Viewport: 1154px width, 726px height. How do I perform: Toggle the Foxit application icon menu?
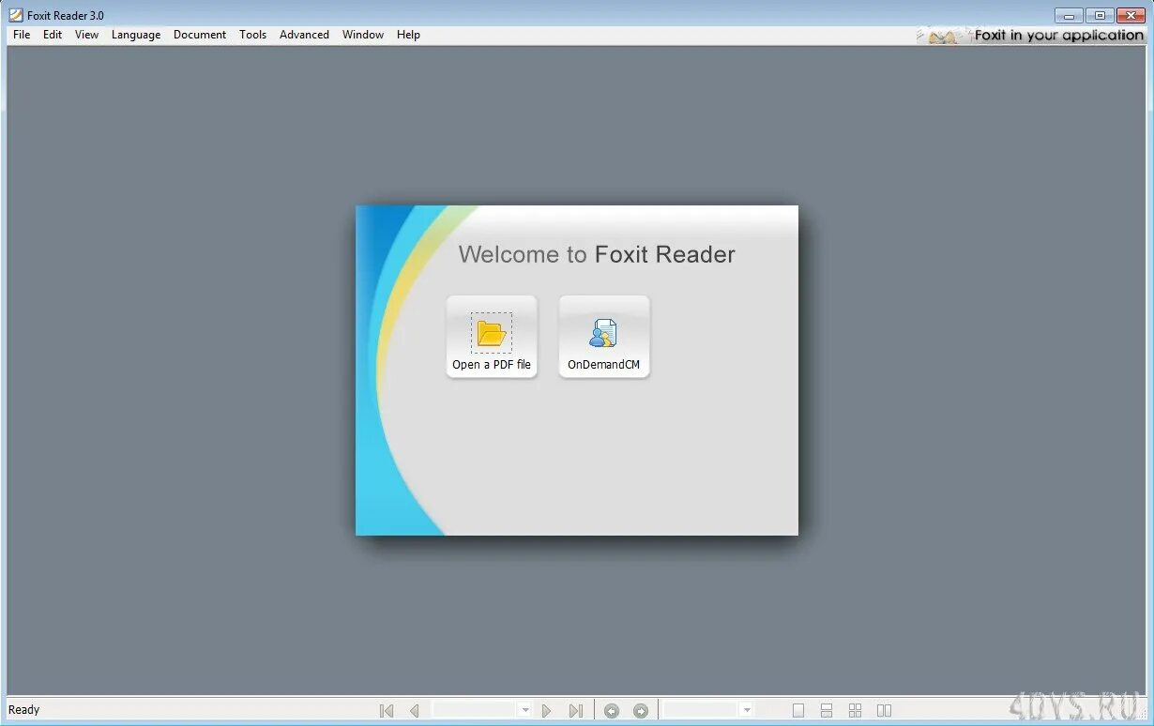(15, 15)
